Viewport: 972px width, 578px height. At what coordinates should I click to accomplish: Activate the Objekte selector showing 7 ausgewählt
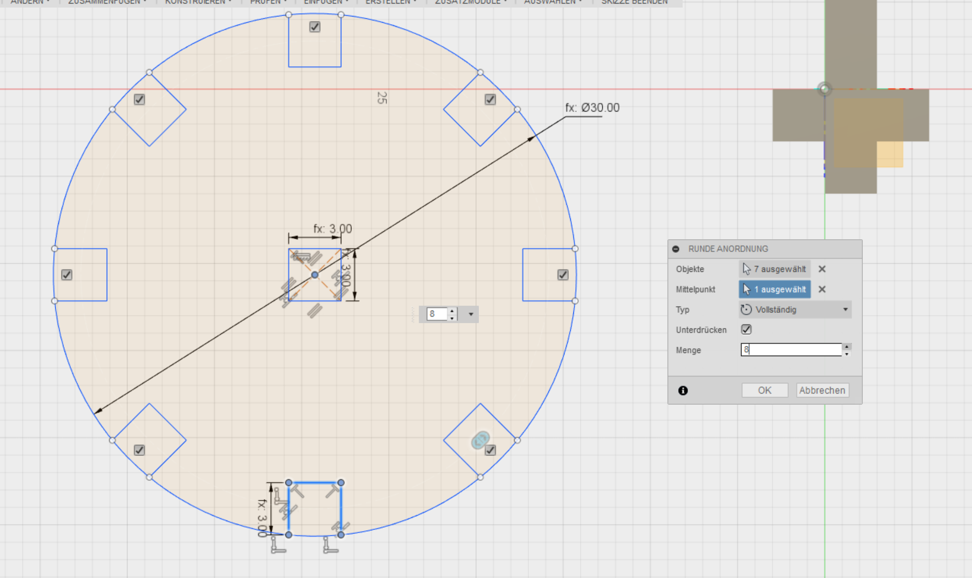[x=774, y=269]
